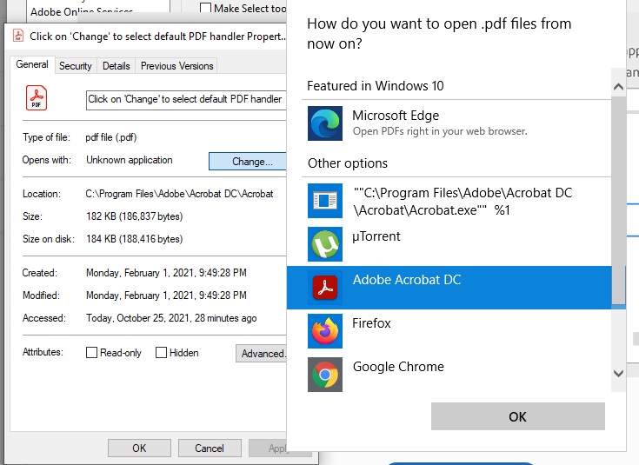Confirm app choice with large OK button
Image resolution: width=639 pixels, height=465 pixels.
tap(518, 416)
